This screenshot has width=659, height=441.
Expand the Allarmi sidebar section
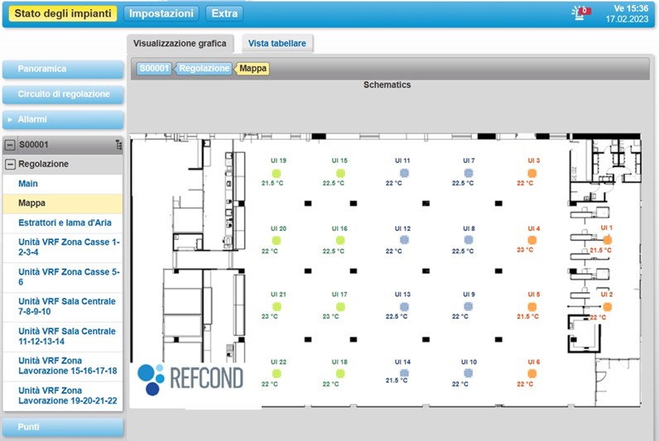point(63,120)
